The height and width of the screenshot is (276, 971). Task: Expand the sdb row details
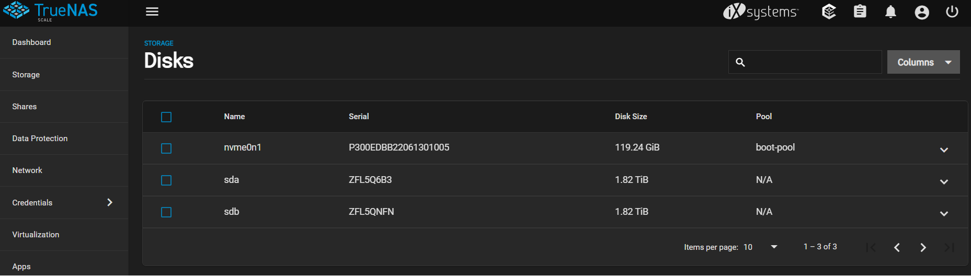pyautogui.click(x=944, y=214)
